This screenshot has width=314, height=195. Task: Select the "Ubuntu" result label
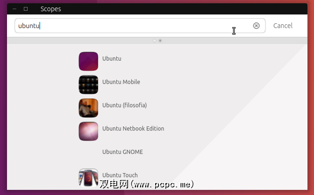[112, 58]
